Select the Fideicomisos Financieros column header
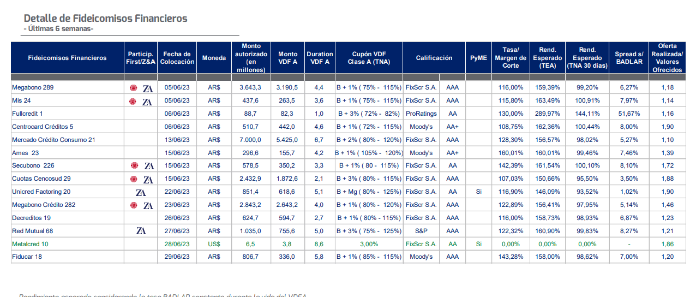 click(x=67, y=58)
